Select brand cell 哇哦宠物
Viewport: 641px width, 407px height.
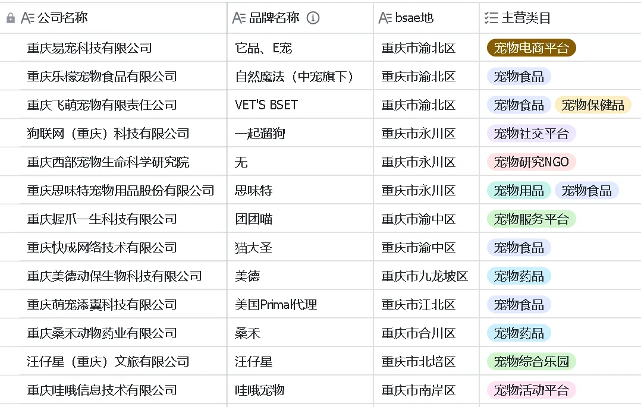(300, 390)
